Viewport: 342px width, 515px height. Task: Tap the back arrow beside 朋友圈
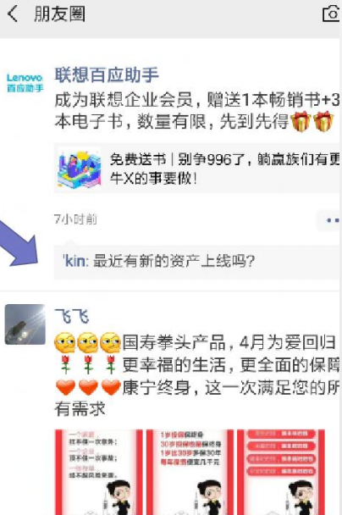pos(13,14)
